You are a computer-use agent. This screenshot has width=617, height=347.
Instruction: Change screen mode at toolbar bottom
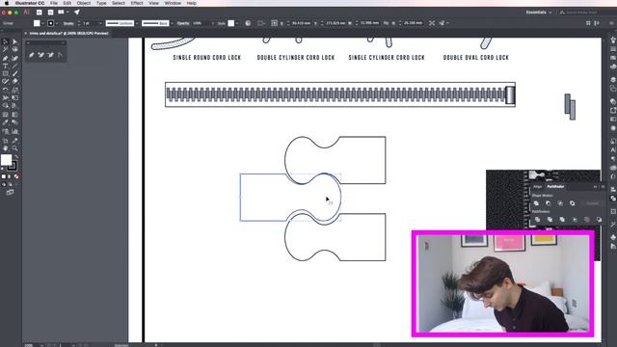[10, 193]
